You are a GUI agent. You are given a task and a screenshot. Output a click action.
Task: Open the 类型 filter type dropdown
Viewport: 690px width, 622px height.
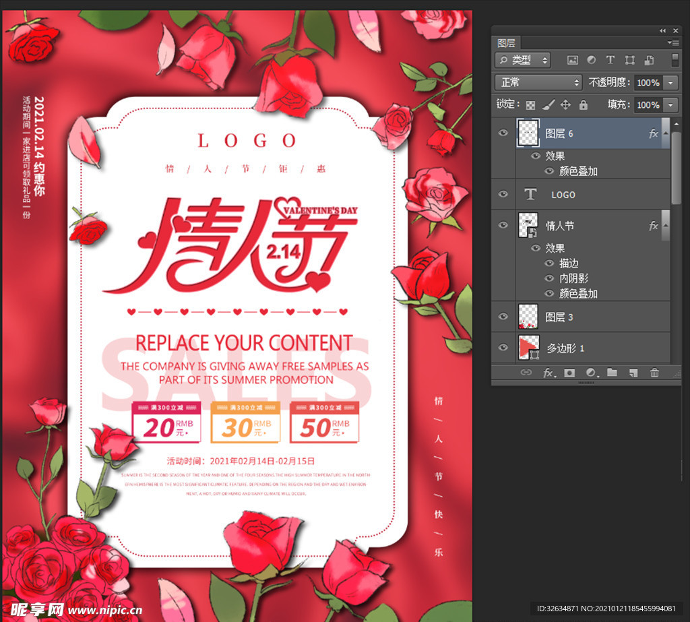pyautogui.click(x=523, y=60)
